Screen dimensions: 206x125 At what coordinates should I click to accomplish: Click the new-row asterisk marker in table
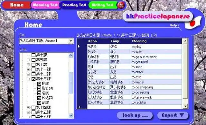(x=80, y=107)
